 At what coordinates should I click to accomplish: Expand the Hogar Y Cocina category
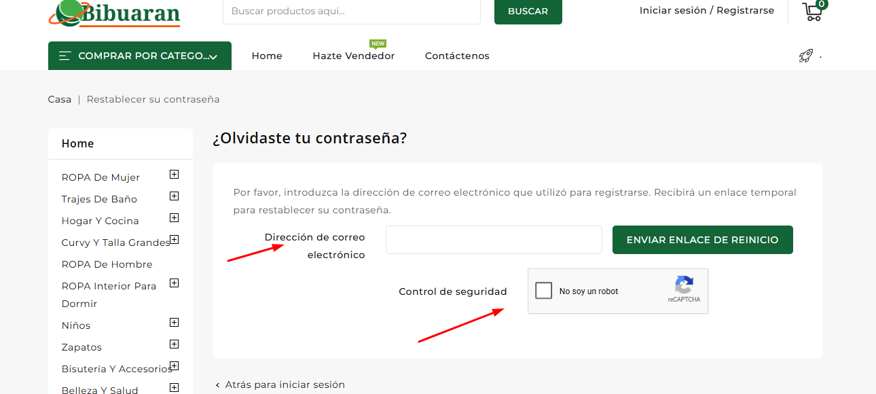174,217
